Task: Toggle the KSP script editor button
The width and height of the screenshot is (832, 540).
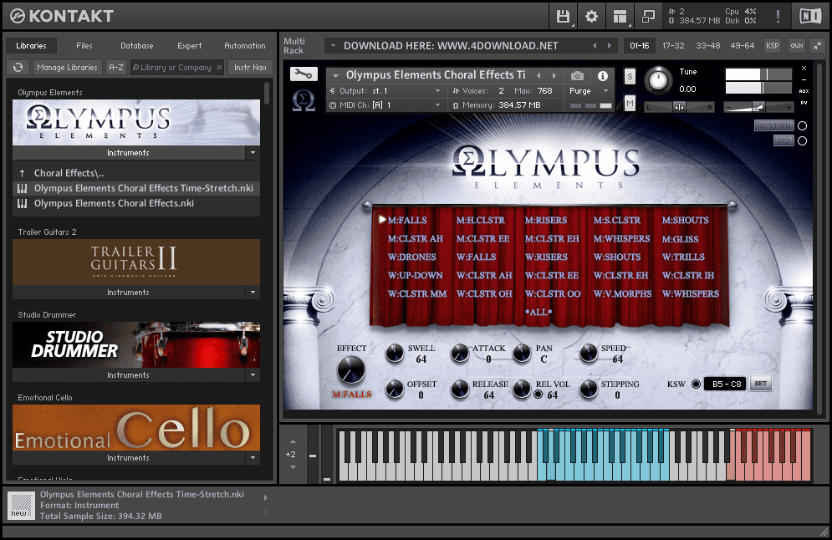Action: coord(773,46)
